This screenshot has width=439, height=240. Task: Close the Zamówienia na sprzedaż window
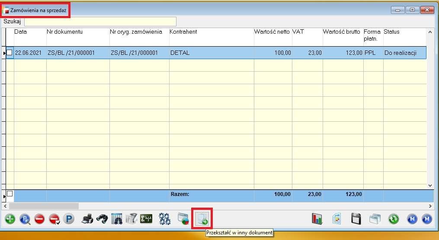pyautogui.click(x=427, y=10)
